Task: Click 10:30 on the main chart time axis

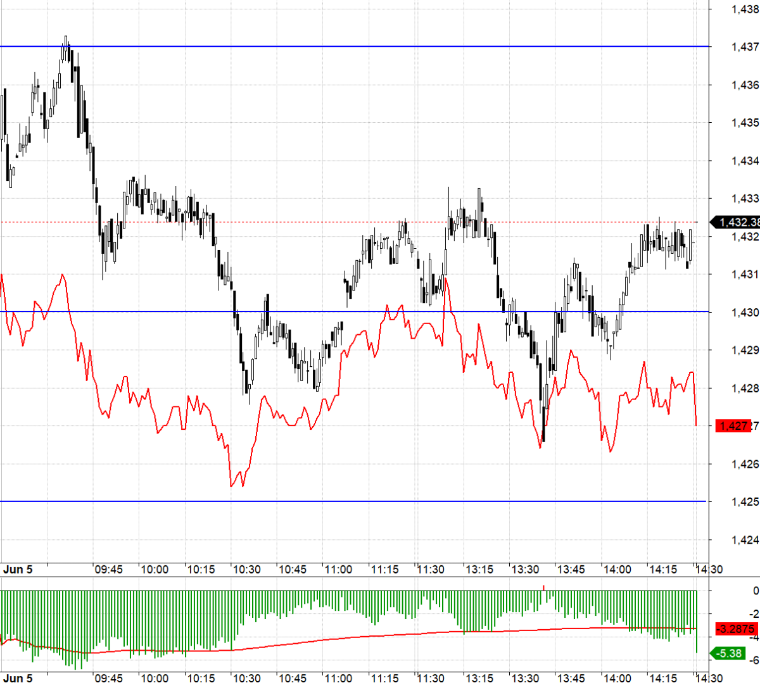Action: 246,570
